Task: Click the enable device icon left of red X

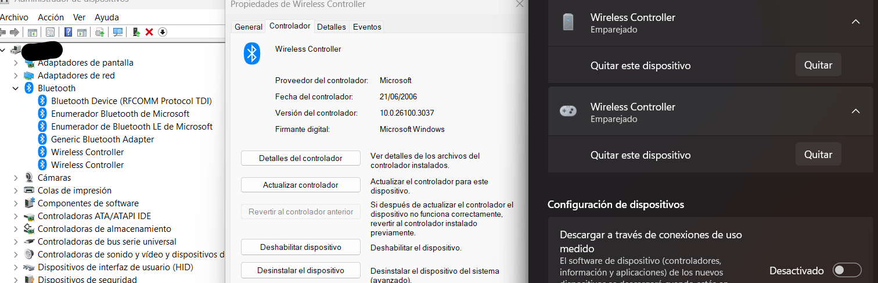Action: pos(136,32)
